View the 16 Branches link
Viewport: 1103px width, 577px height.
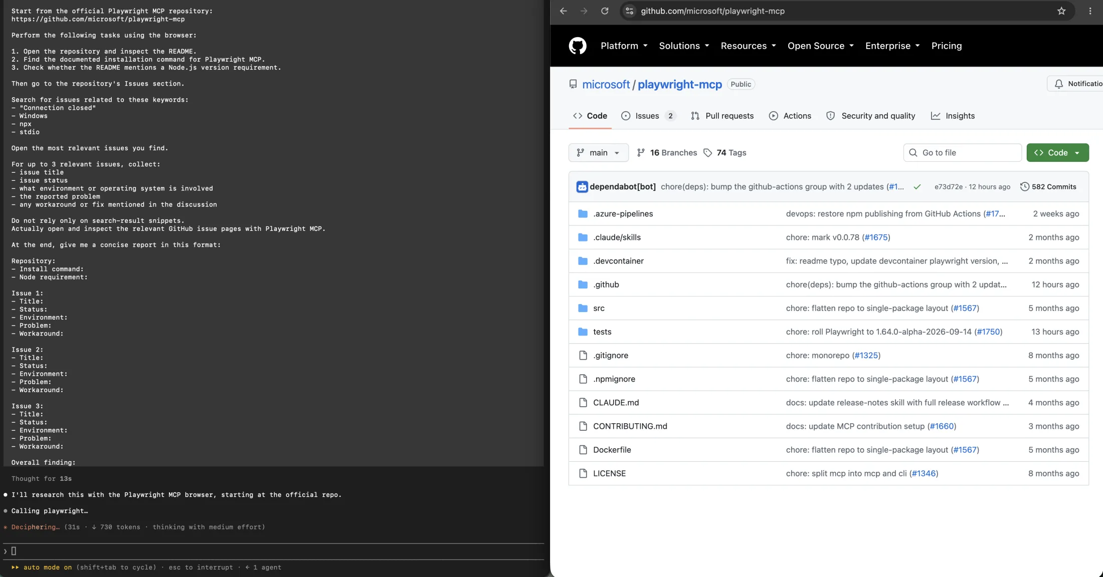[667, 153]
